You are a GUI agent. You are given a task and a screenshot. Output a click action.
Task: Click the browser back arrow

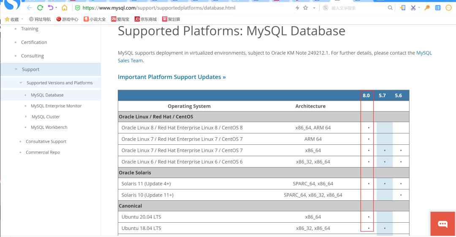click(29, 8)
